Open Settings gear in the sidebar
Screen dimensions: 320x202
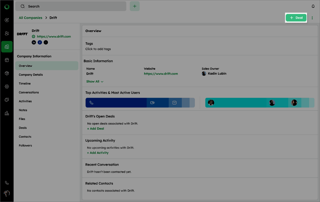click(x=7, y=87)
